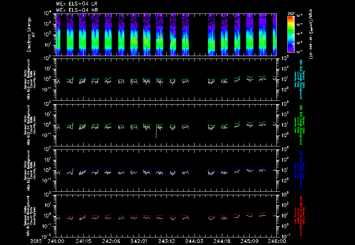The image size is (355, 245).
Task: Click the '246:00' time axis label
Action: [x=278, y=241]
